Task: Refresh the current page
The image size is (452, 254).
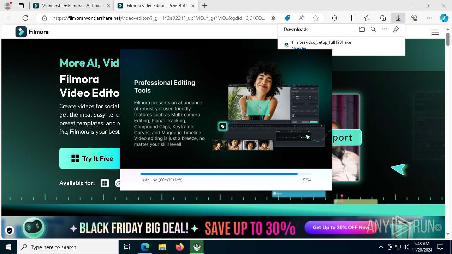Action: (x=25, y=18)
